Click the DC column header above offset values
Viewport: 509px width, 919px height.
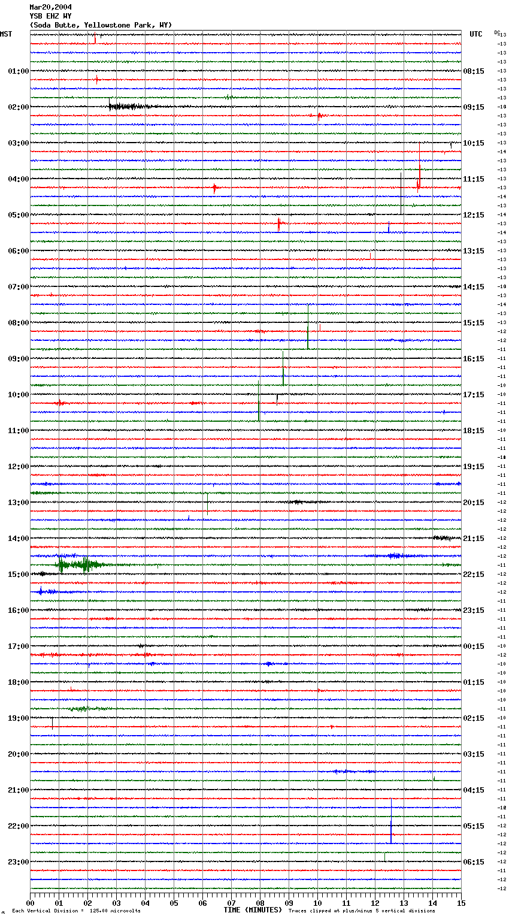pyautogui.click(x=496, y=32)
